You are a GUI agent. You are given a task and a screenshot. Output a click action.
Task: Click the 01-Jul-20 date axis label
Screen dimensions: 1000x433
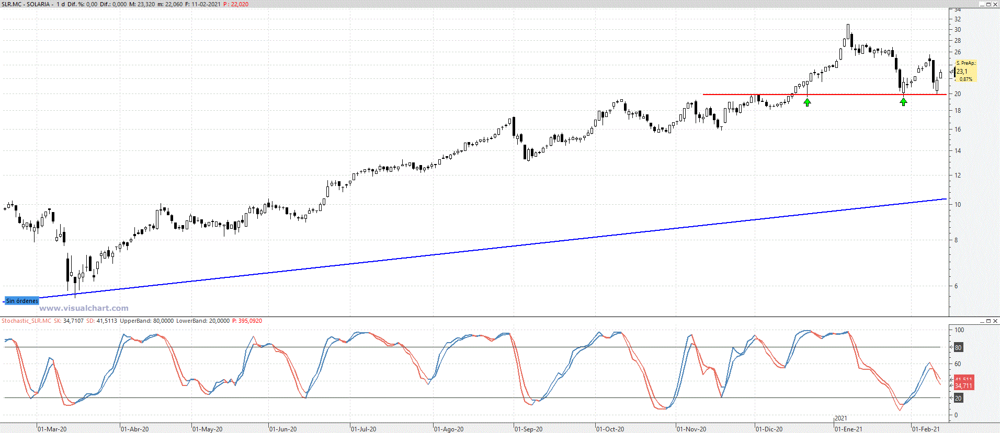pyautogui.click(x=363, y=429)
